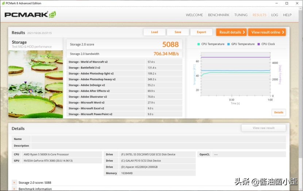
Task: Click the AMD Ryzen 5 5600X CPU entry
Action: pos(46,154)
